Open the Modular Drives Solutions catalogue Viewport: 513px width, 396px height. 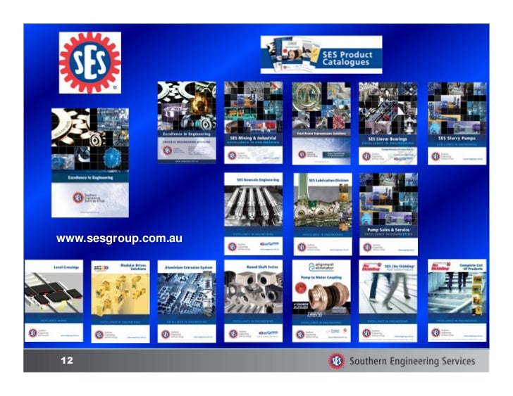120,302
